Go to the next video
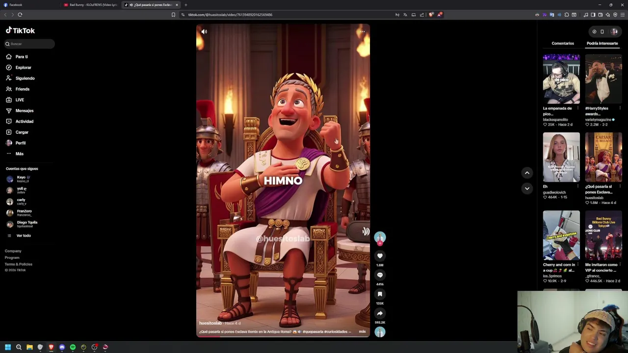This screenshot has height=353, width=628. (527, 188)
